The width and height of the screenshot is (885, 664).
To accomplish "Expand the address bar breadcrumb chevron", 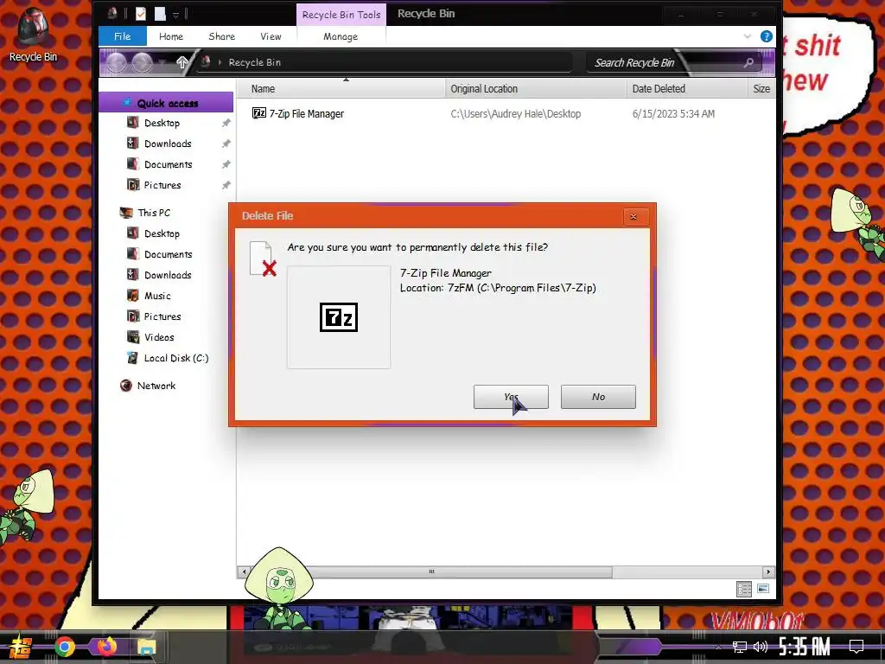I will pos(220,62).
